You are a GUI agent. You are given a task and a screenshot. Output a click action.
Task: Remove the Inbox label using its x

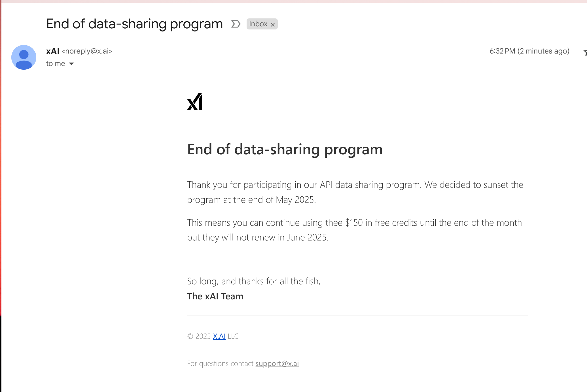[273, 25]
